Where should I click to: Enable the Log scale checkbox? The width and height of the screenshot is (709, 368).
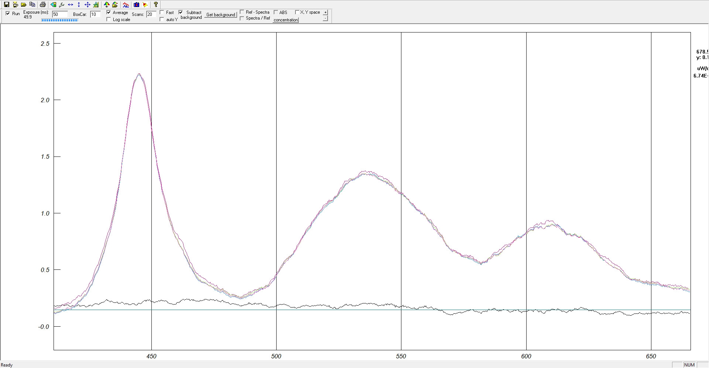click(x=109, y=20)
